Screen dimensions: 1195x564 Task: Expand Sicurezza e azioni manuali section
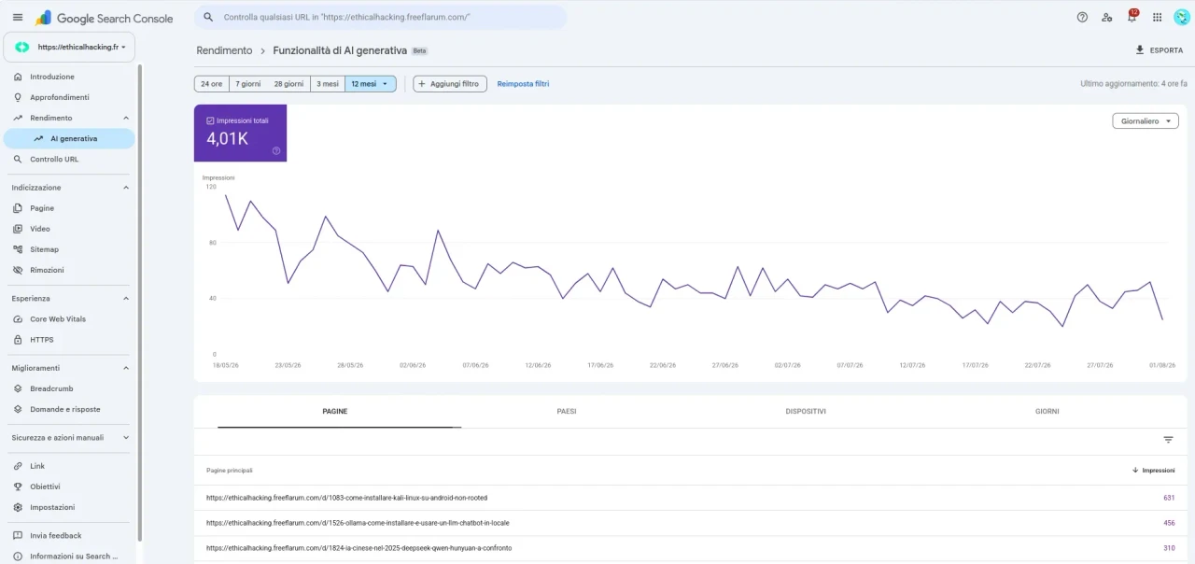click(126, 437)
